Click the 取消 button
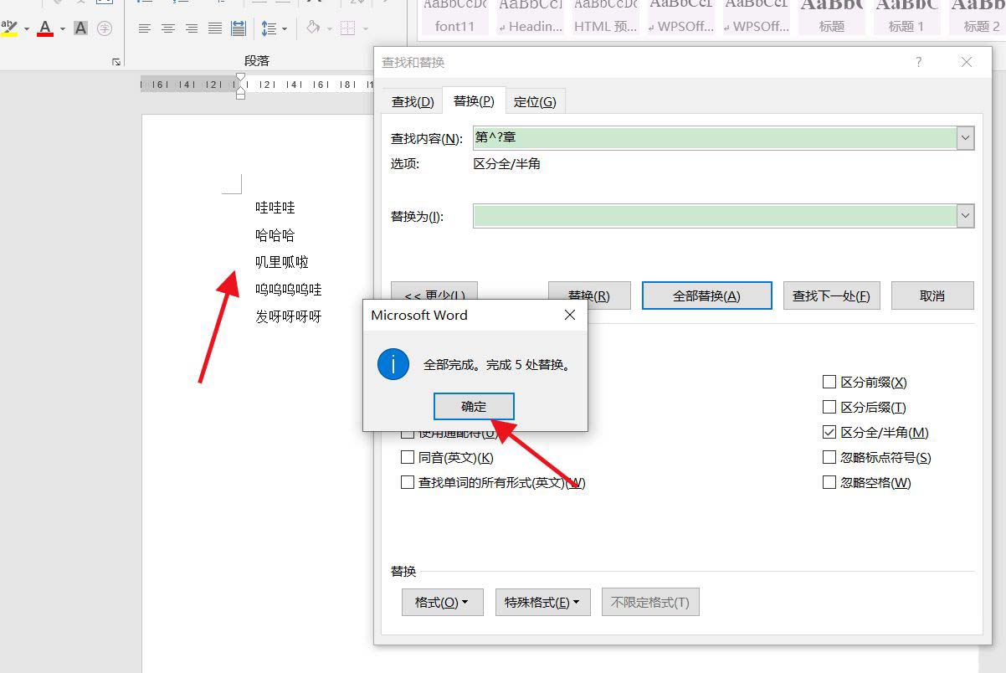 pyautogui.click(x=932, y=295)
